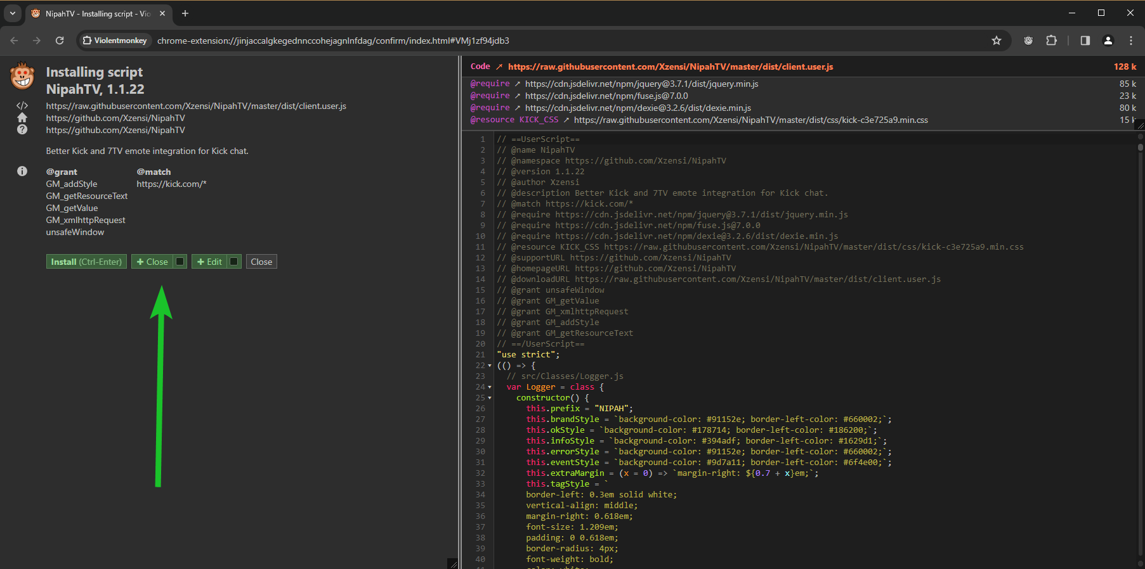The height and width of the screenshot is (569, 1145).
Task: Click the + Edit button
Action: [209, 262]
